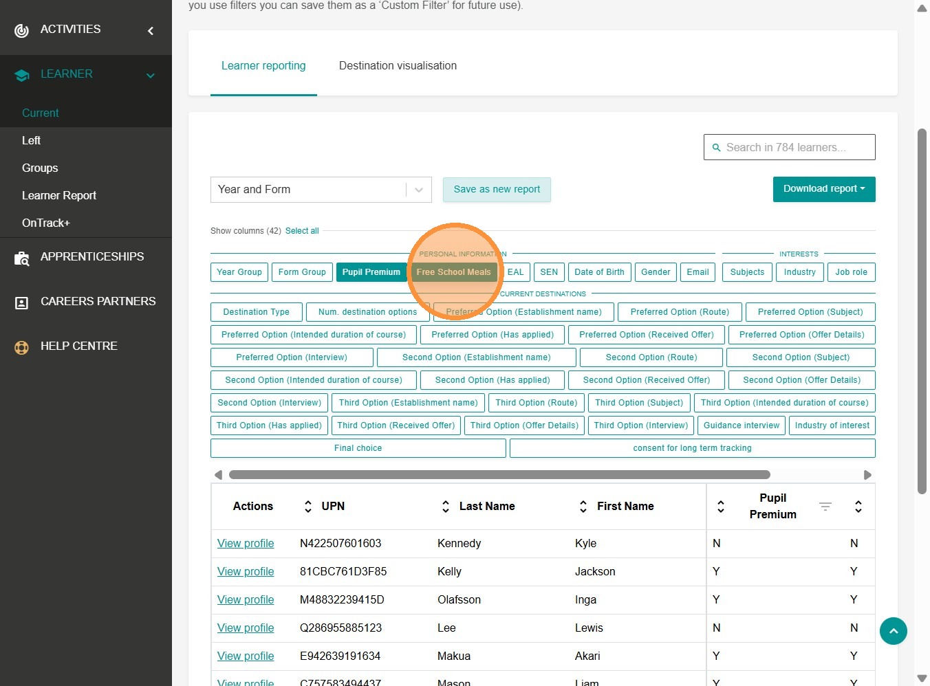Switch to the Learner reporting tab

tap(263, 66)
